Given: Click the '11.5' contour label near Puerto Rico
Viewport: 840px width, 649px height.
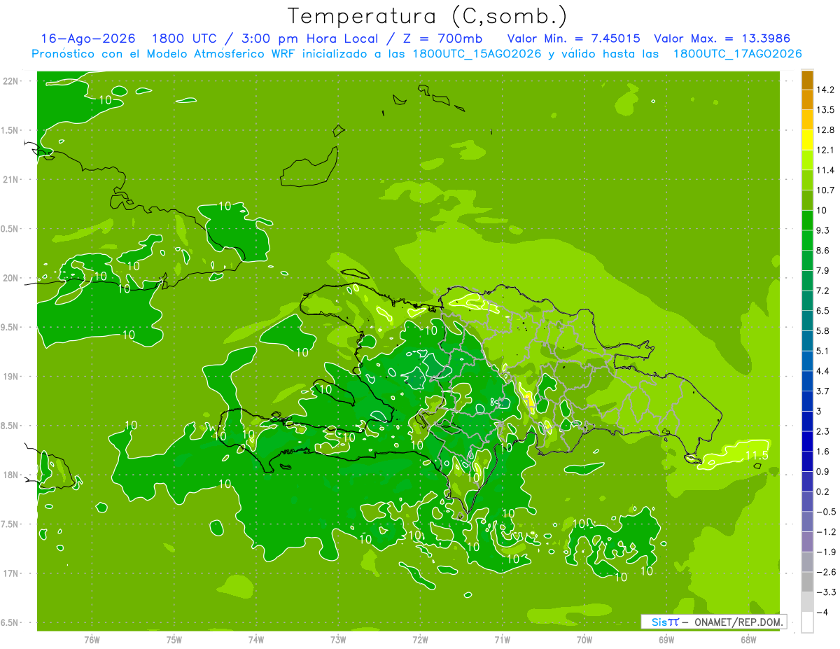Looking at the screenshot, I should pos(757,456).
